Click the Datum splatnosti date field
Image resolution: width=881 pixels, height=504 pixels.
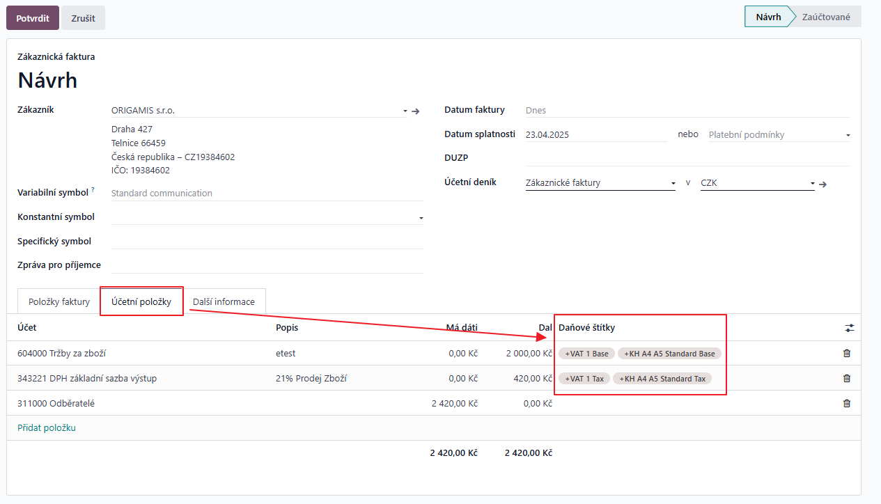pos(595,135)
